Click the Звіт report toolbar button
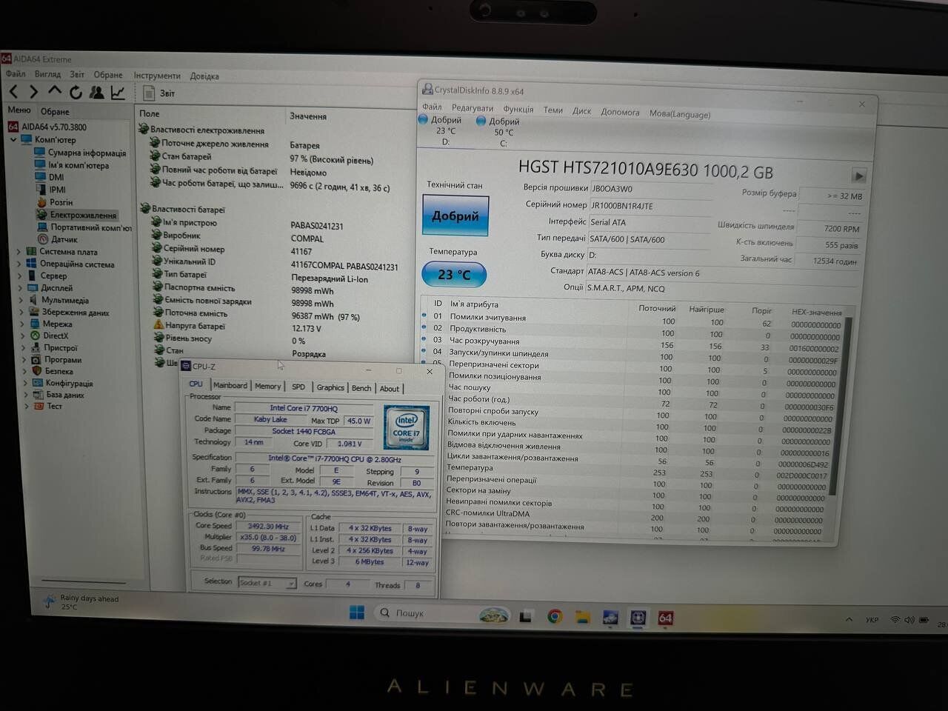The image size is (948, 711). tap(160, 93)
